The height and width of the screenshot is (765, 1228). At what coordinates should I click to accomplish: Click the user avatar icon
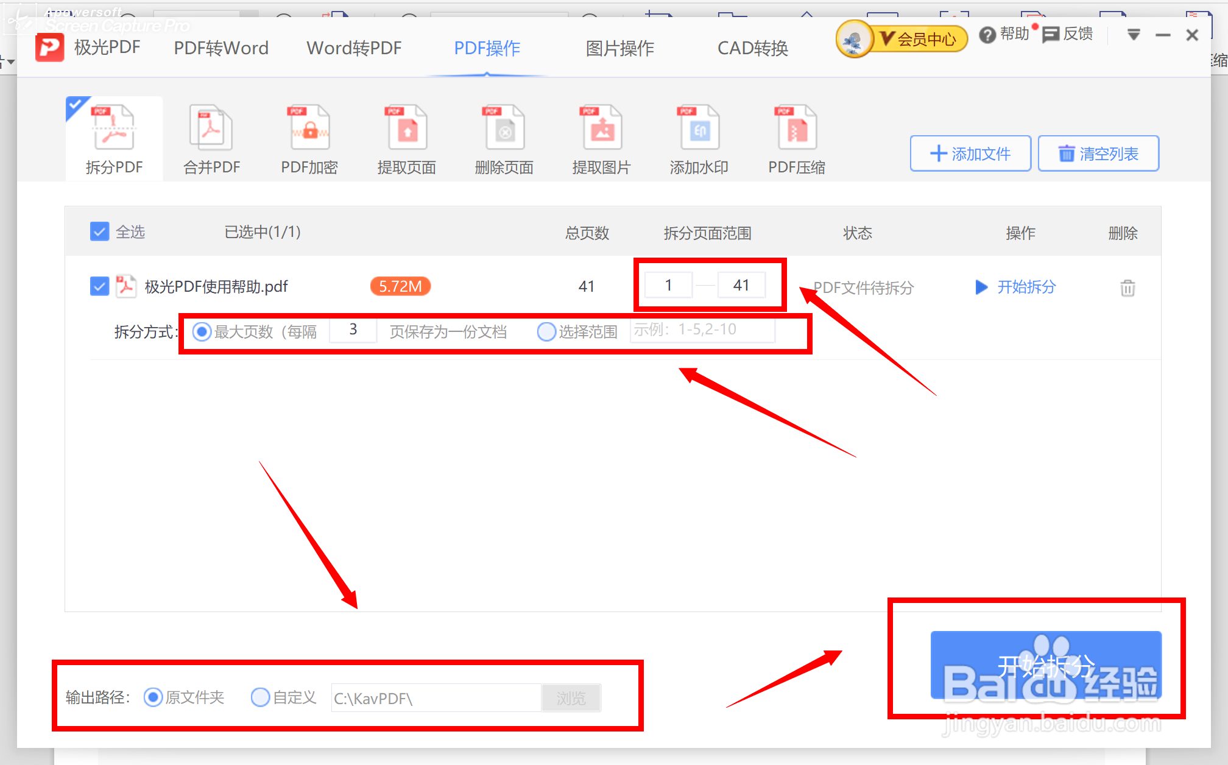tap(854, 40)
